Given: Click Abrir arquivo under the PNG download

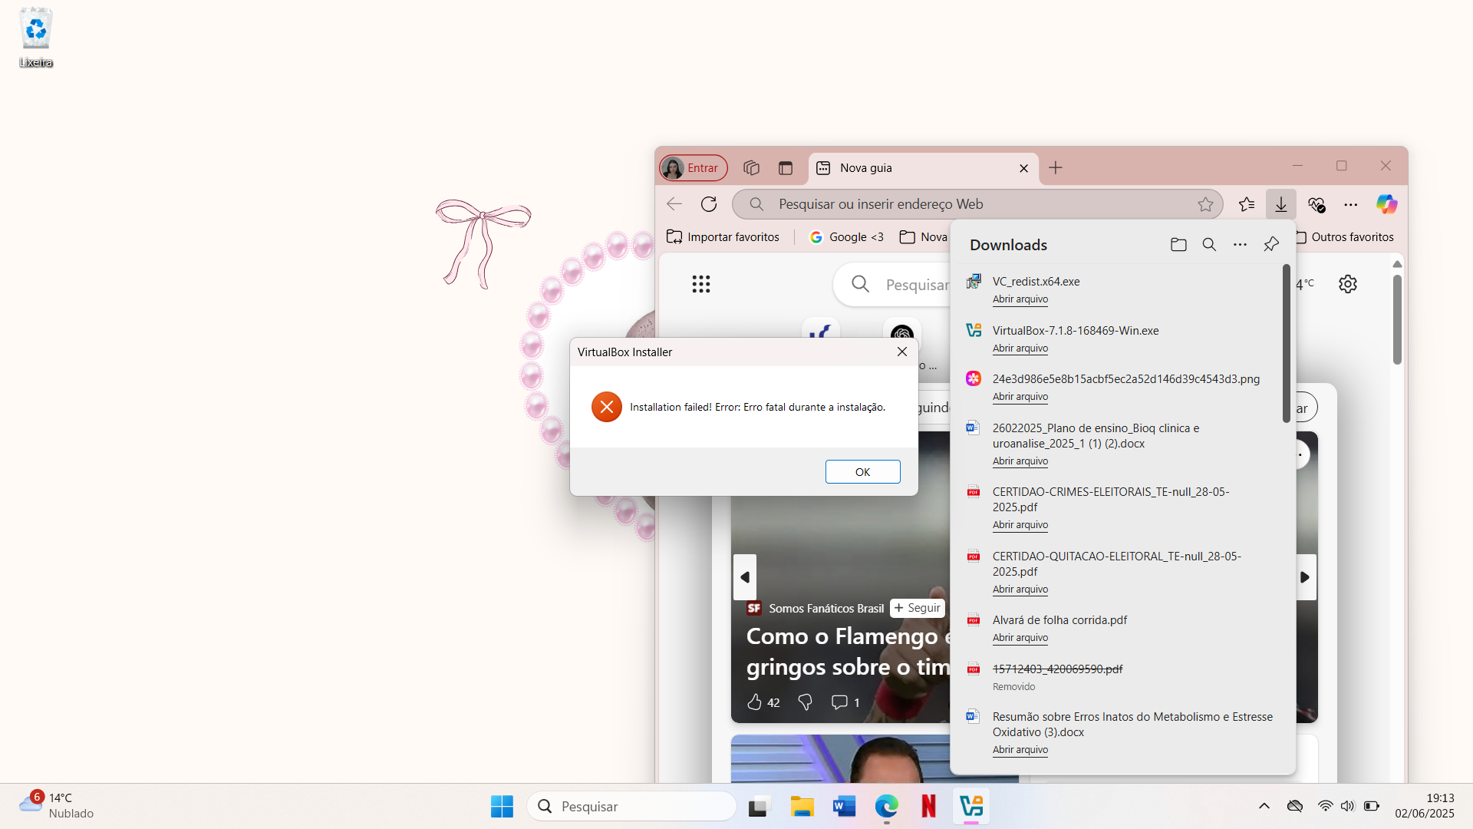Looking at the screenshot, I should [1020, 397].
